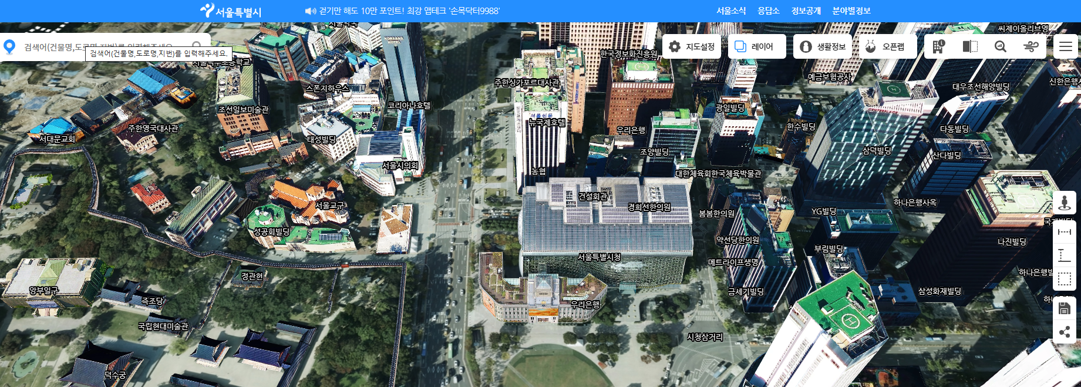This screenshot has height=387, width=1081.
Task: Click the 금세기빌딩 map label
Action: [x=746, y=291]
